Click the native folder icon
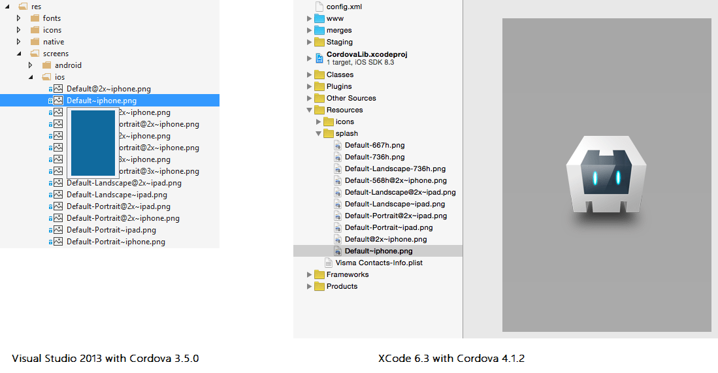Viewport: 718px width, 373px height. [35, 42]
